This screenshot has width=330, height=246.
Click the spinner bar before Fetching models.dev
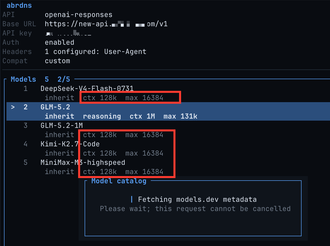click(132, 199)
